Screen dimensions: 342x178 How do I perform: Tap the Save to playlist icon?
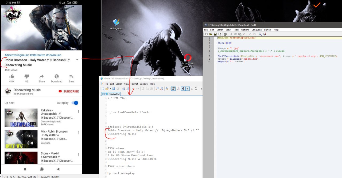coord(71,76)
